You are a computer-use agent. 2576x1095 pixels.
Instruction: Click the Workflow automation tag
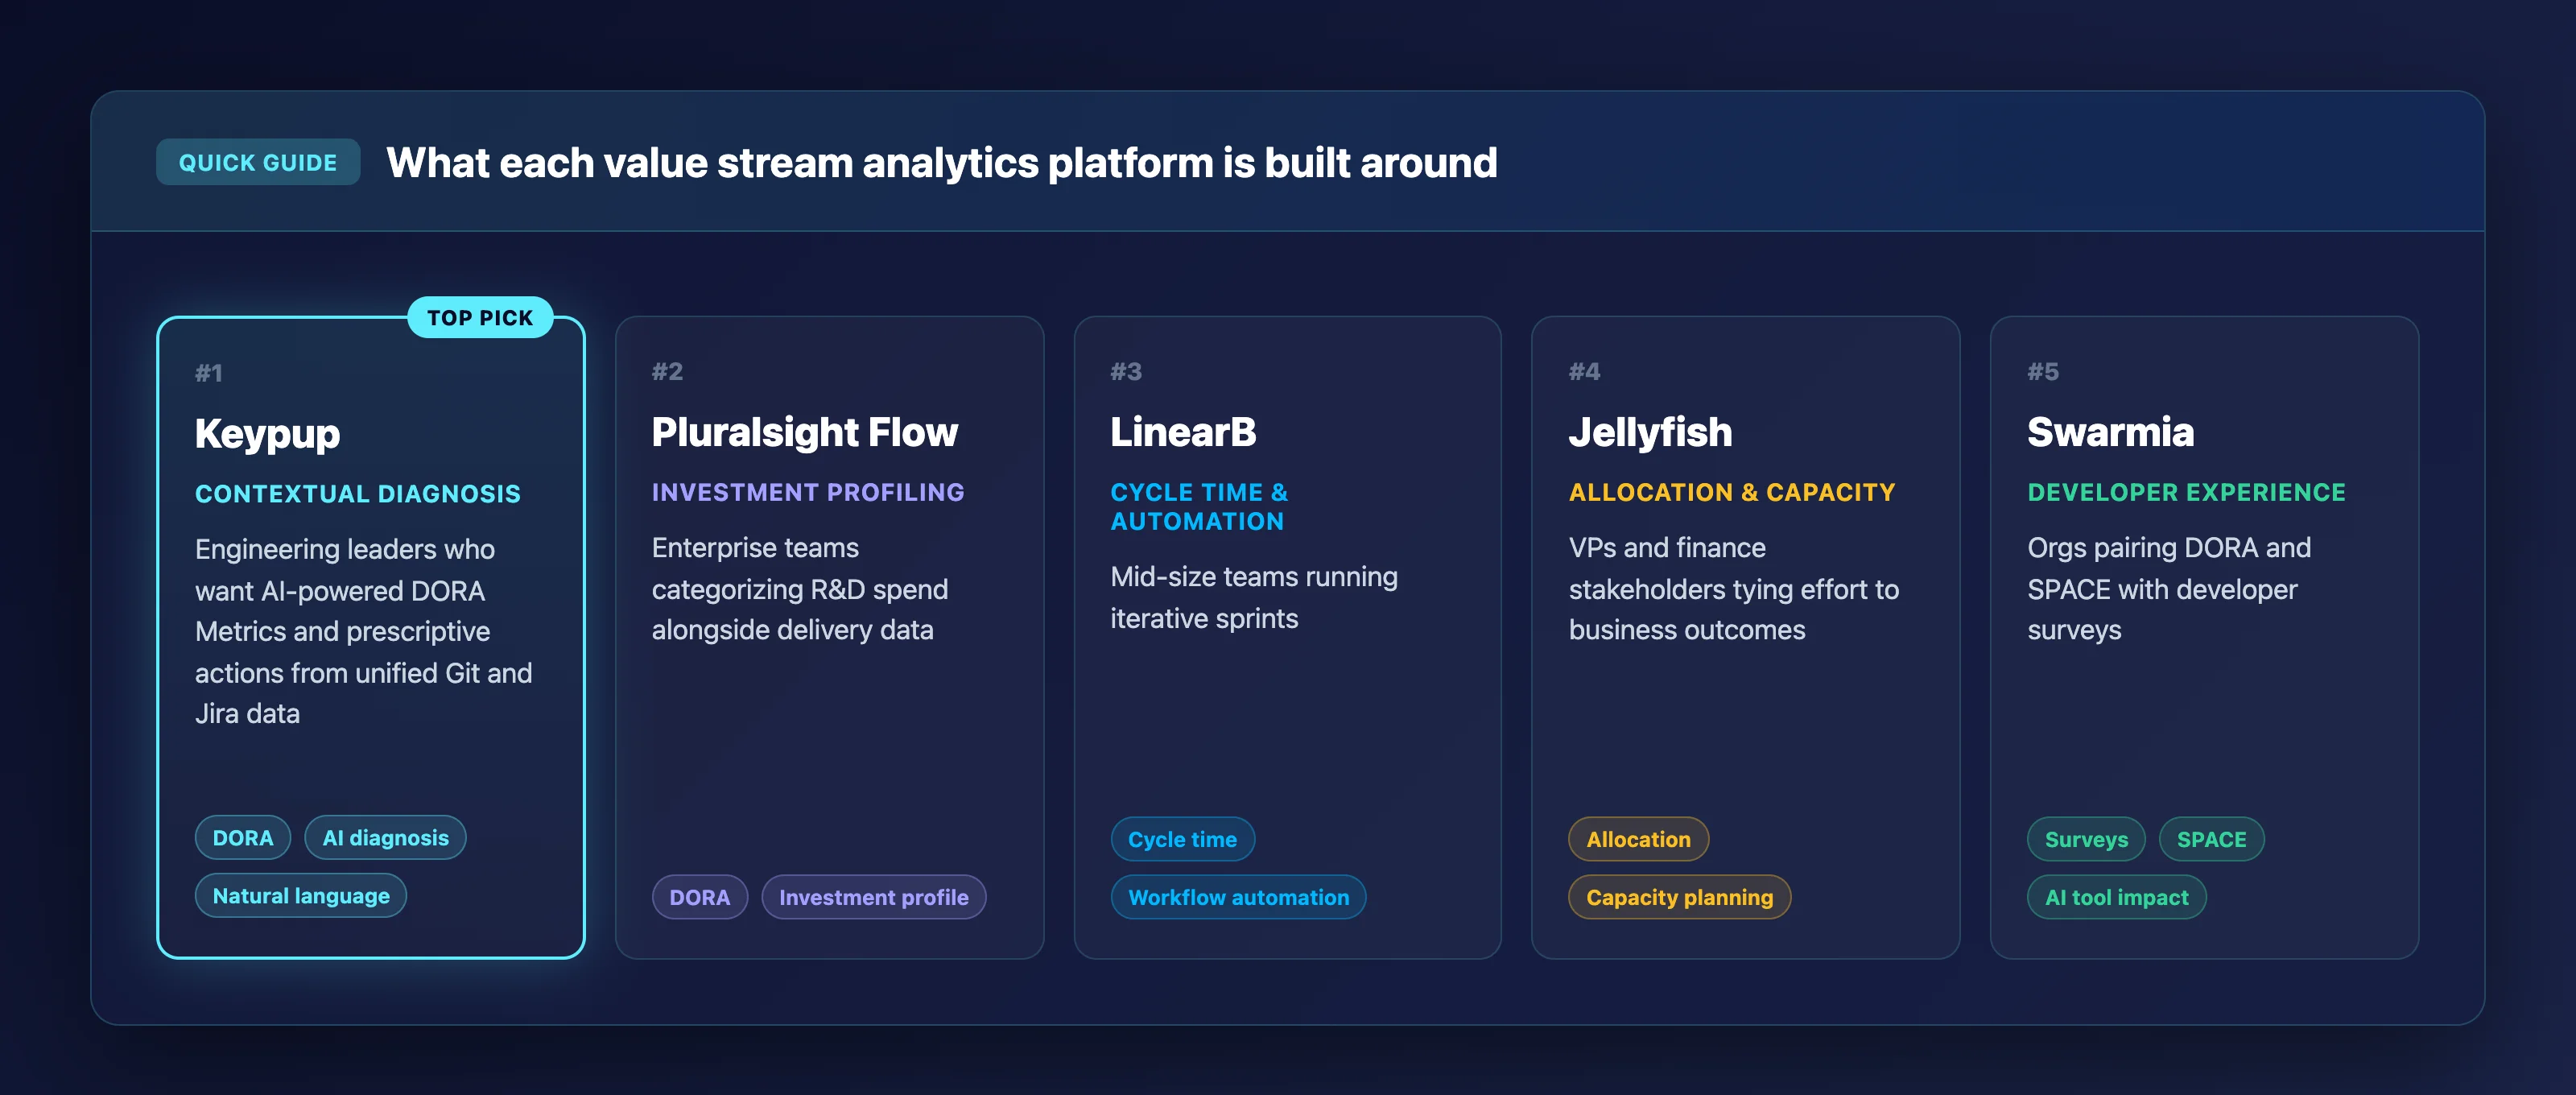1238,897
